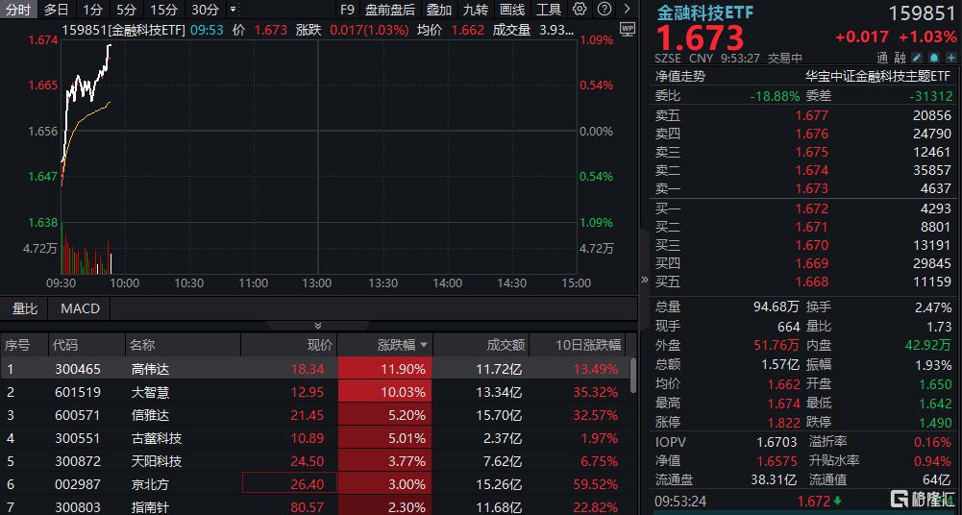Screen dimensions: 962x515
Task: Open the chart settings gear icon
Action: (x=580, y=9)
